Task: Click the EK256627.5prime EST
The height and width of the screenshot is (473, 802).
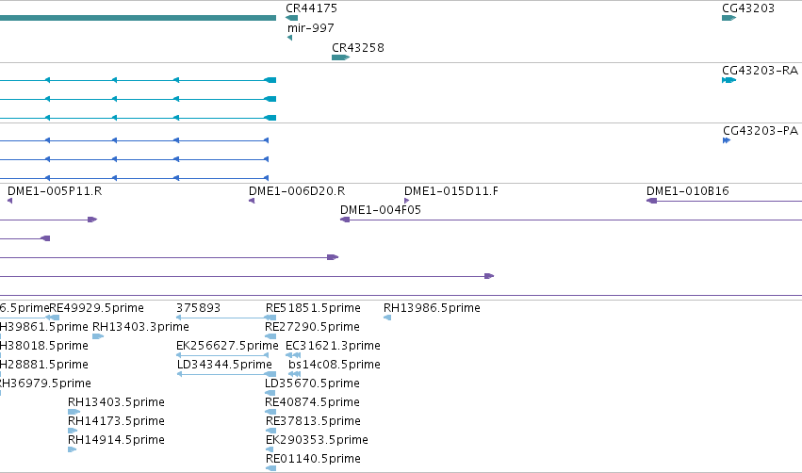Action: click(x=222, y=355)
